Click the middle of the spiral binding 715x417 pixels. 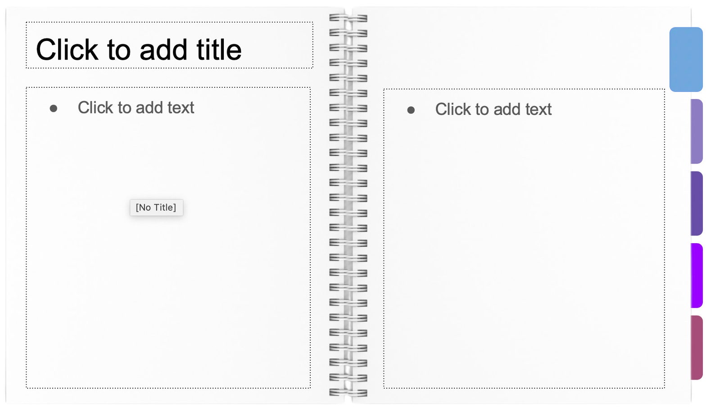point(348,205)
